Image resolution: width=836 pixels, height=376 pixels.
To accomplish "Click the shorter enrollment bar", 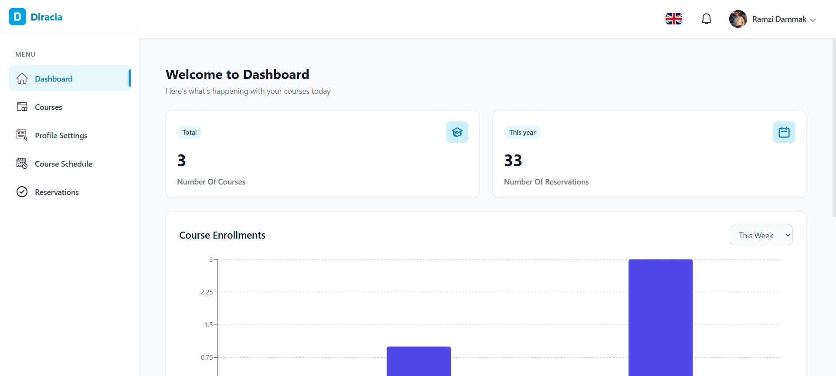I will click(418, 361).
